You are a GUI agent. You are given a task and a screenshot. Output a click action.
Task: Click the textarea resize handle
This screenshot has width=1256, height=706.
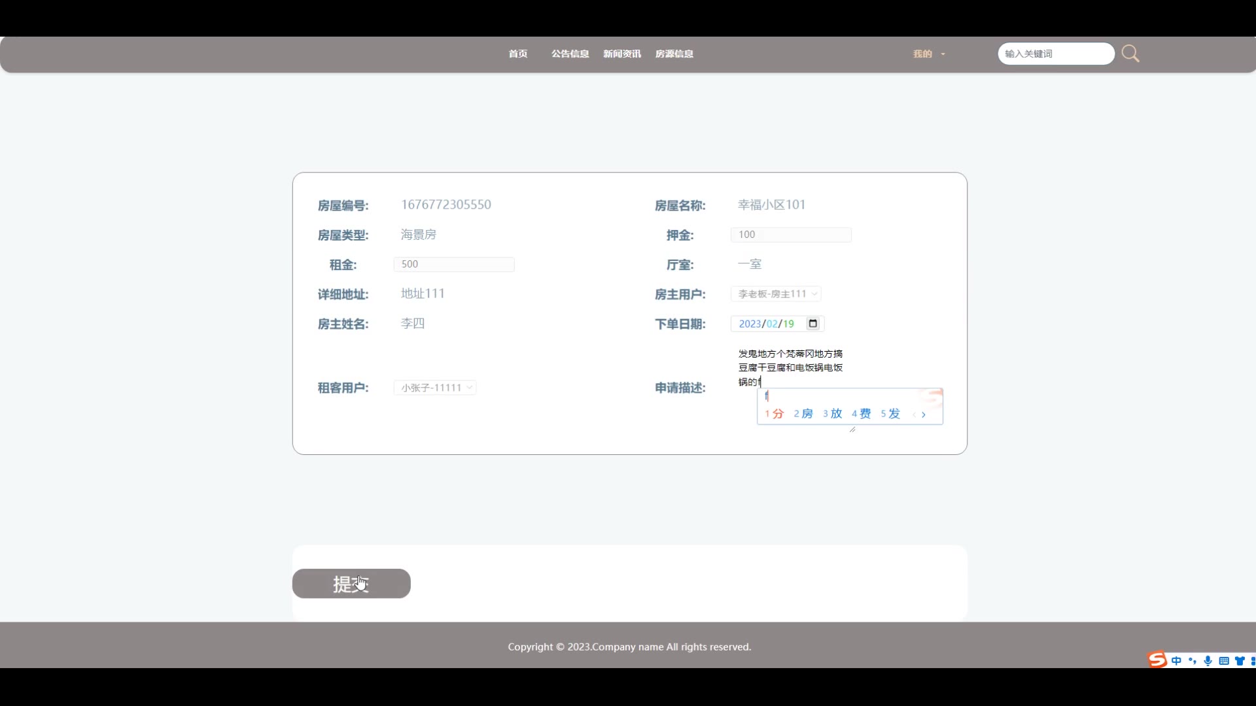click(x=852, y=429)
